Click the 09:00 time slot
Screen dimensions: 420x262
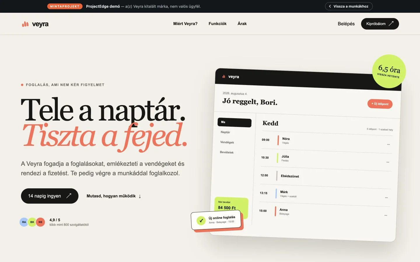pyautogui.click(x=265, y=140)
